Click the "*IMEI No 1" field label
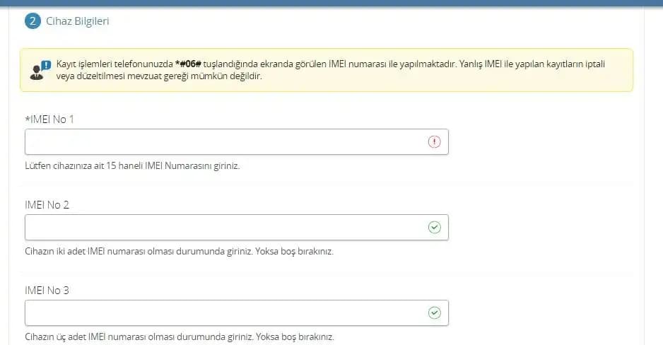This screenshot has width=663, height=345. click(49, 119)
